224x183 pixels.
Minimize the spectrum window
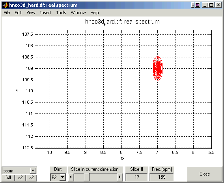tap(205, 5)
